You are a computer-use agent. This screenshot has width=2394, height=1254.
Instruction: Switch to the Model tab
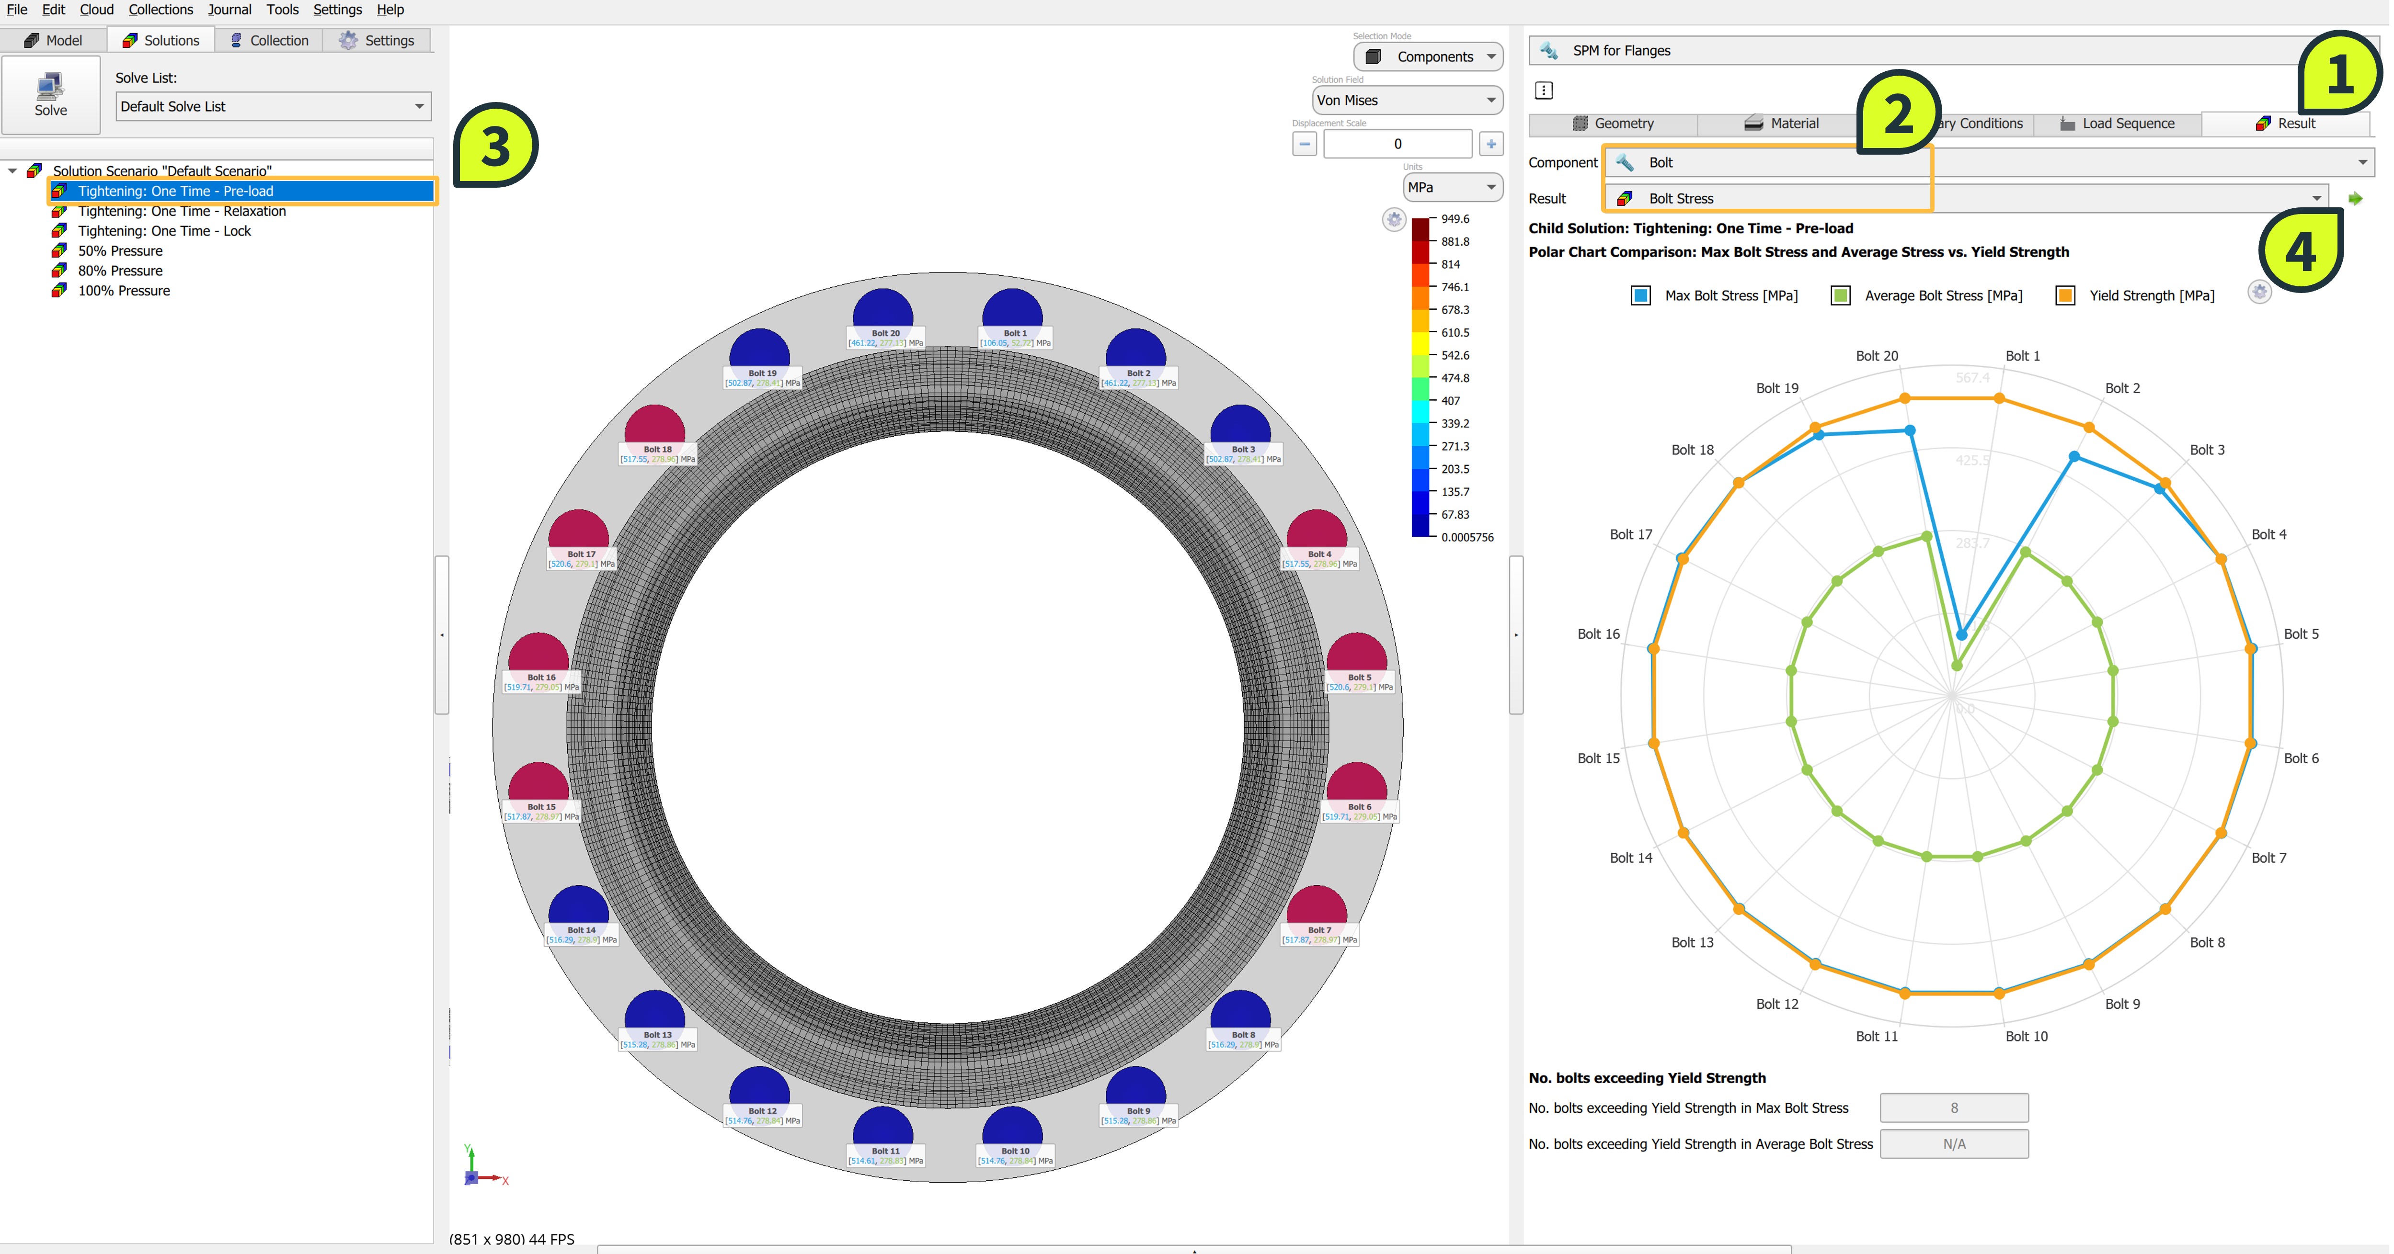(53, 40)
